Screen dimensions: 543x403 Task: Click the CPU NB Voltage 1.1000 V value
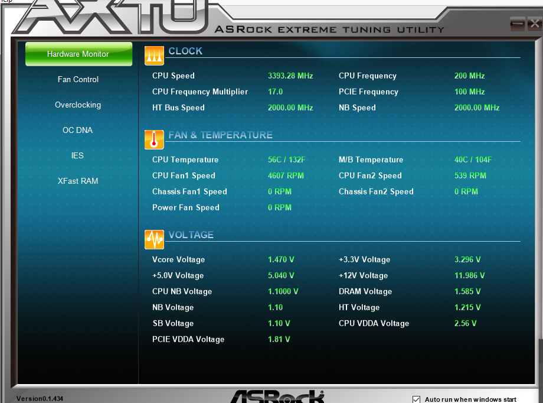coord(283,291)
